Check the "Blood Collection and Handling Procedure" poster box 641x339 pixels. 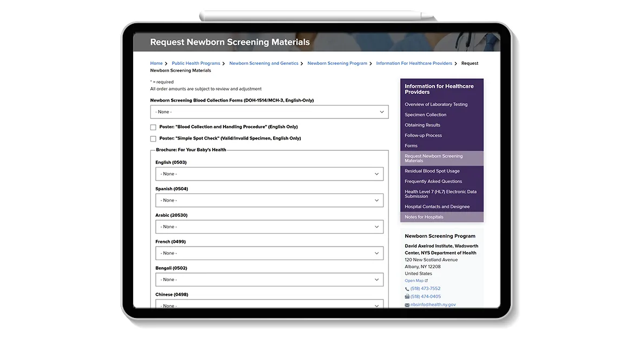(x=153, y=128)
